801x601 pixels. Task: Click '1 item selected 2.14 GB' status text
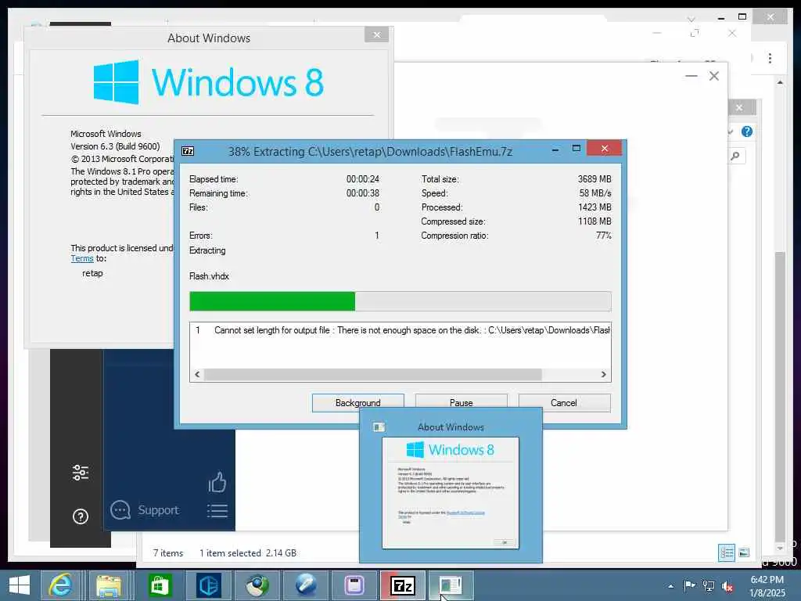[248, 553]
